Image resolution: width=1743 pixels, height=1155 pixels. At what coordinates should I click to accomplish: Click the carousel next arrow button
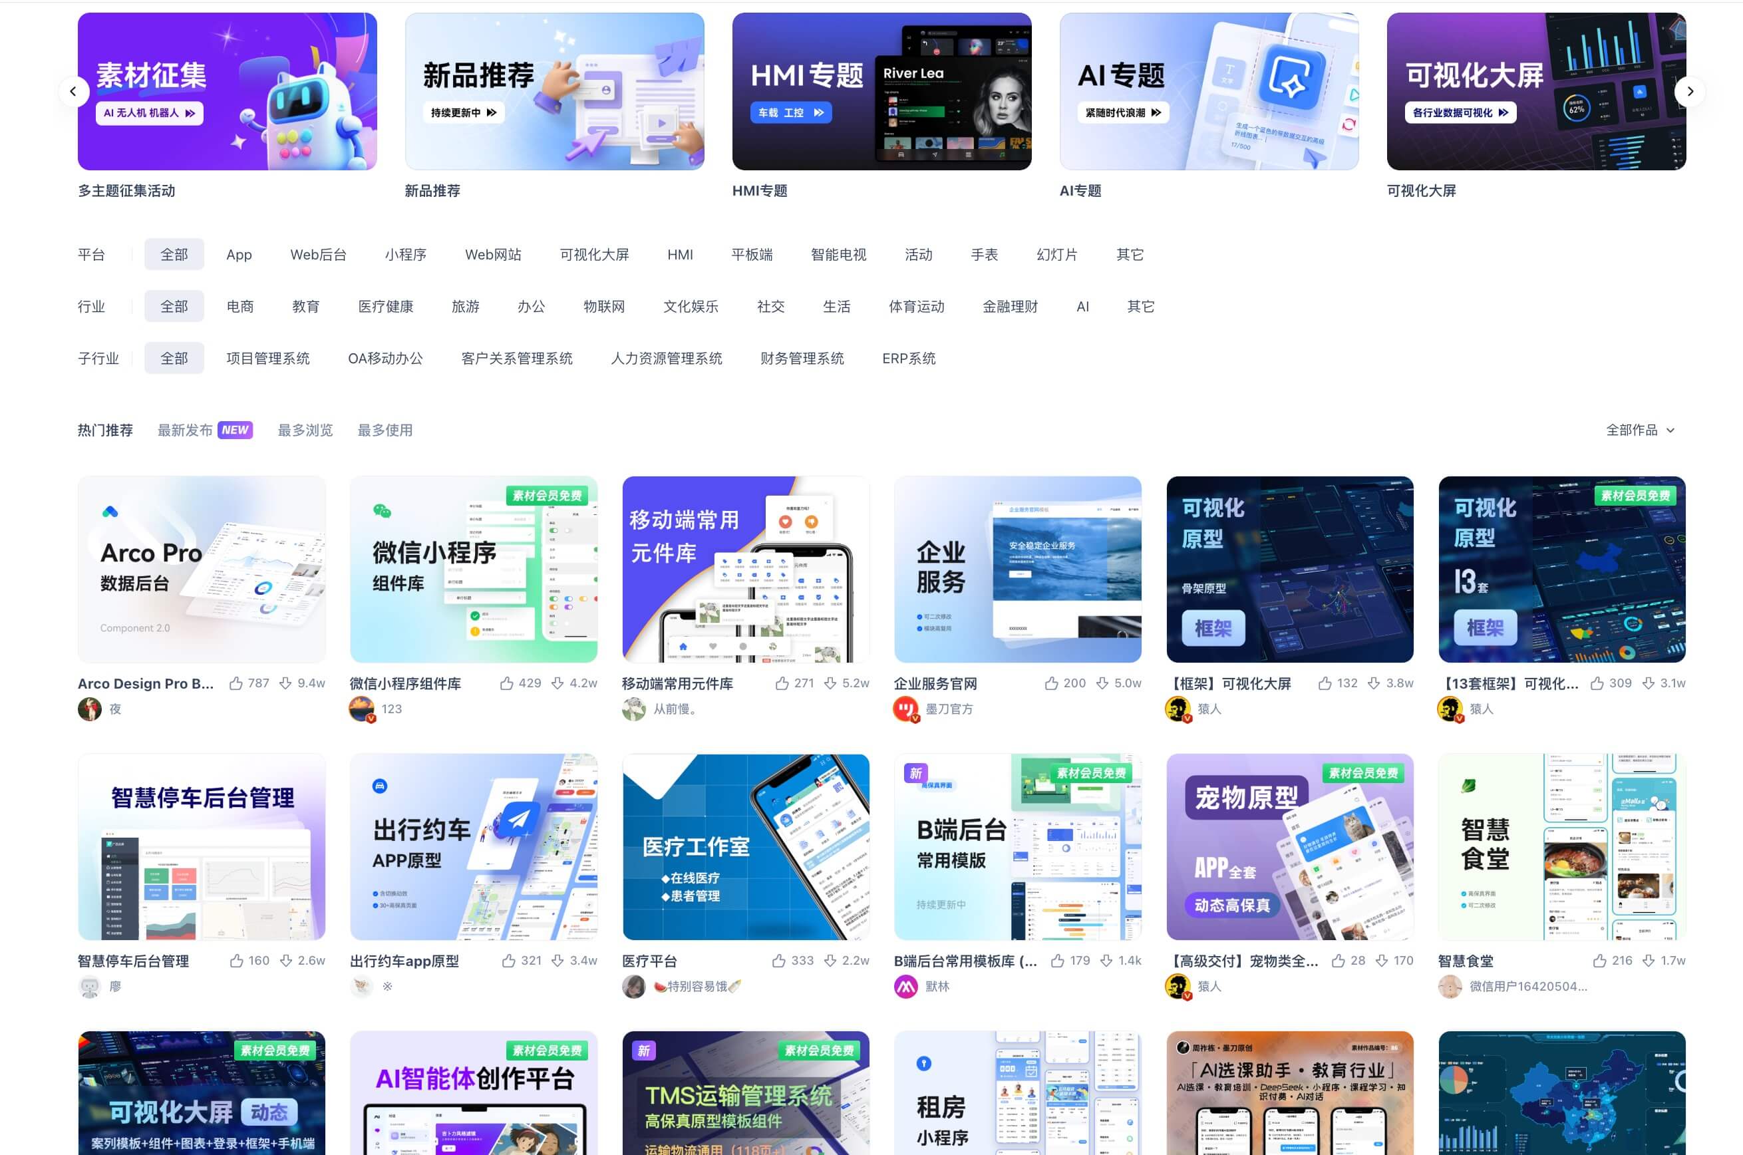tap(1690, 92)
